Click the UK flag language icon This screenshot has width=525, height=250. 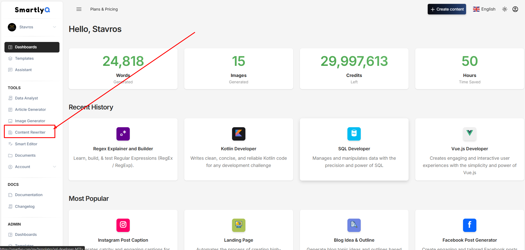point(476,9)
